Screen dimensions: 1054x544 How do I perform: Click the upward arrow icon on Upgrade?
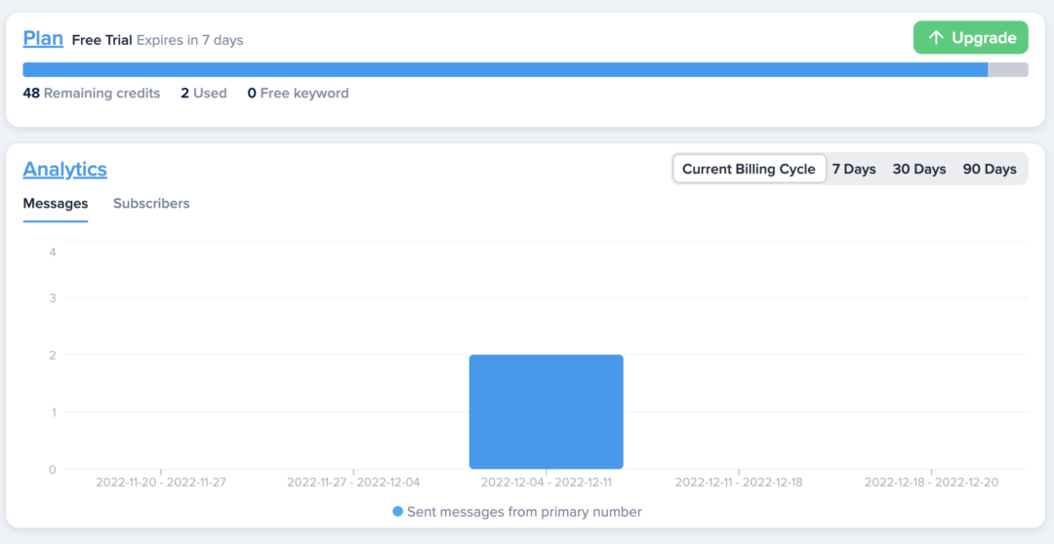(936, 38)
